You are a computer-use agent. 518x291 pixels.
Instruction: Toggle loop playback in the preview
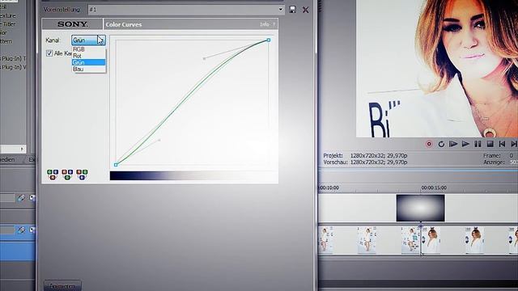[x=441, y=144]
